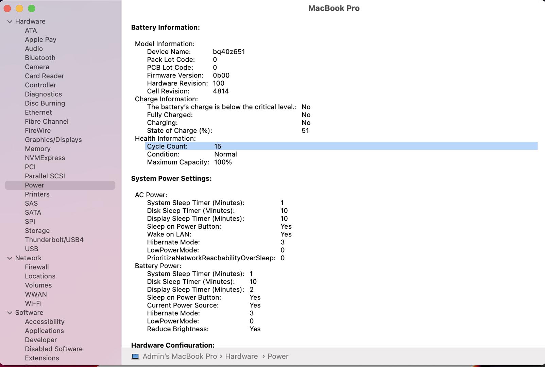The width and height of the screenshot is (545, 367).
Task: Click the Wake on LAN line
Action: [219, 234]
